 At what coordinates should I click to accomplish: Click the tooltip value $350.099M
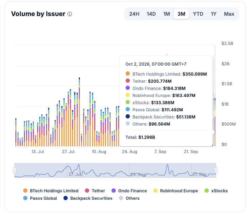coord(195,74)
